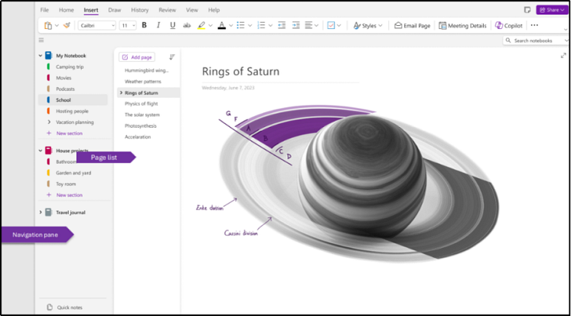
Task: Open the History tab
Action: tap(140, 10)
